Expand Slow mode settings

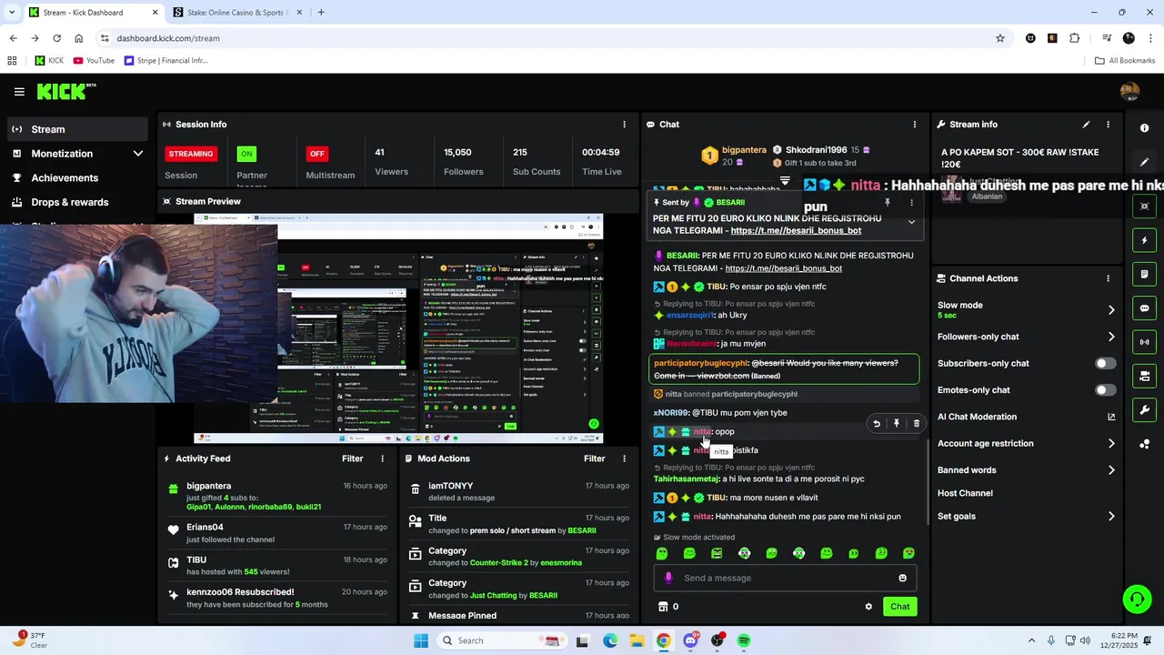click(1111, 310)
